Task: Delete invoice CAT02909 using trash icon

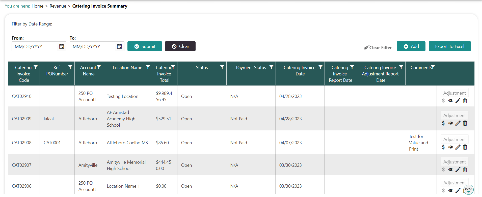Action: coord(465,123)
